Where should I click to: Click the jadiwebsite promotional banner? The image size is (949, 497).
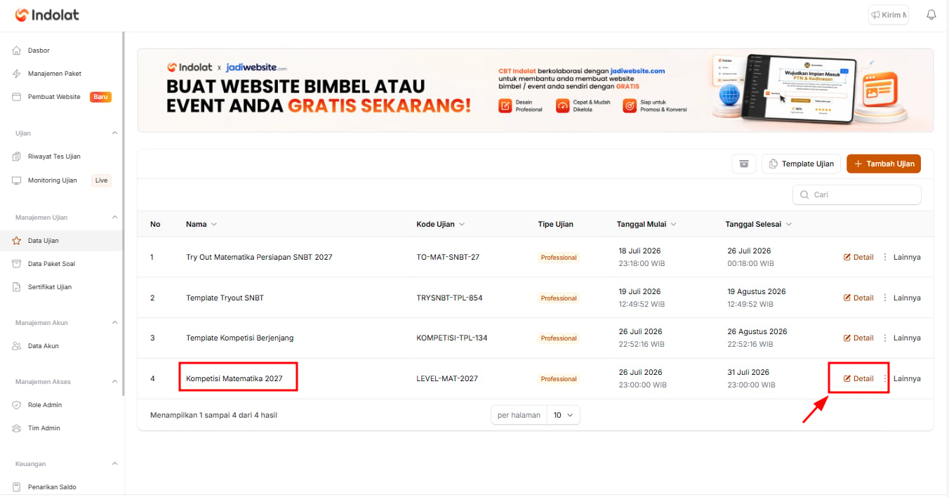tap(536, 91)
